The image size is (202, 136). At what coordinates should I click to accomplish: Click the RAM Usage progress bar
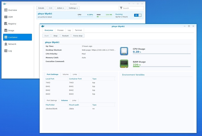click(x=162, y=67)
